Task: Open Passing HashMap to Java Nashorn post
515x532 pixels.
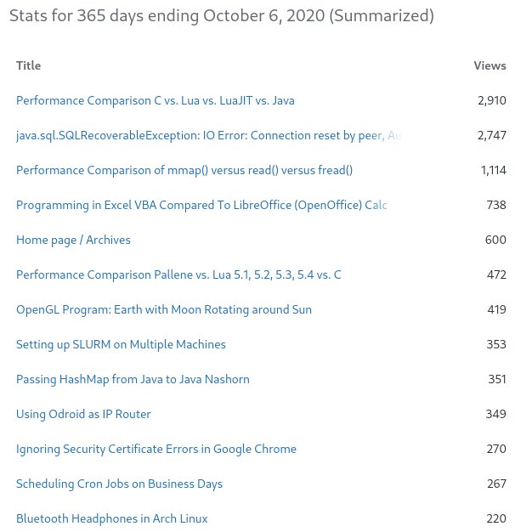Action: 133,380
